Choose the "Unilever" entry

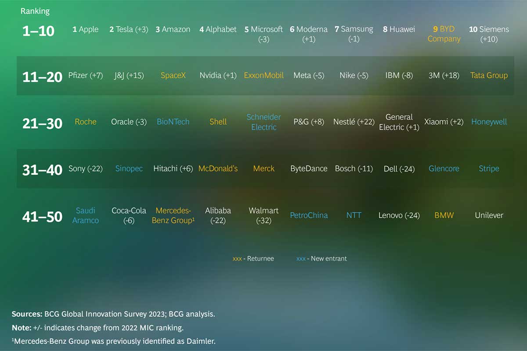(x=489, y=215)
